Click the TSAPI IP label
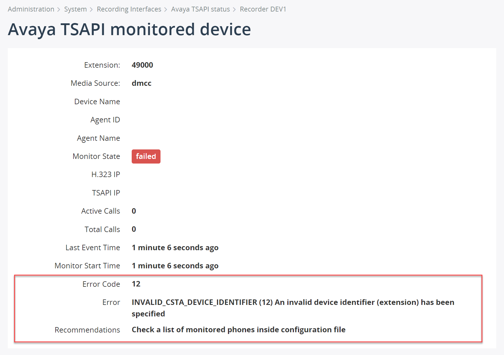The image size is (504, 355). [106, 193]
